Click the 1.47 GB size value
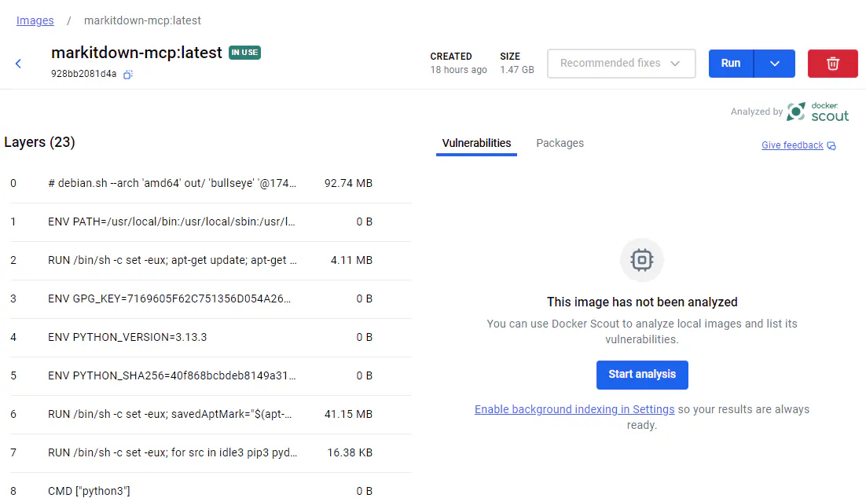The width and height of the screenshot is (866, 498). click(x=517, y=70)
